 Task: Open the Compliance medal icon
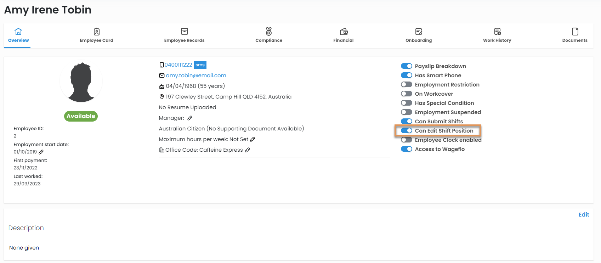pyautogui.click(x=269, y=32)
